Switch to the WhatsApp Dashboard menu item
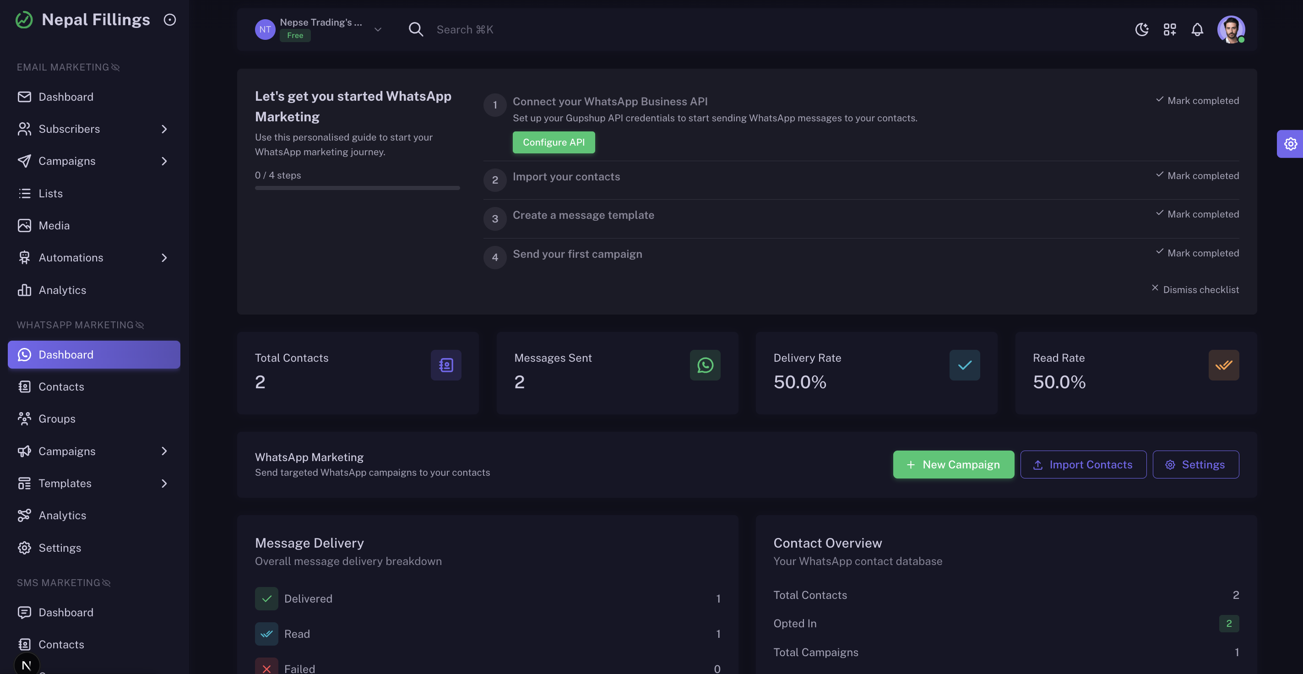 click(65, 354)
